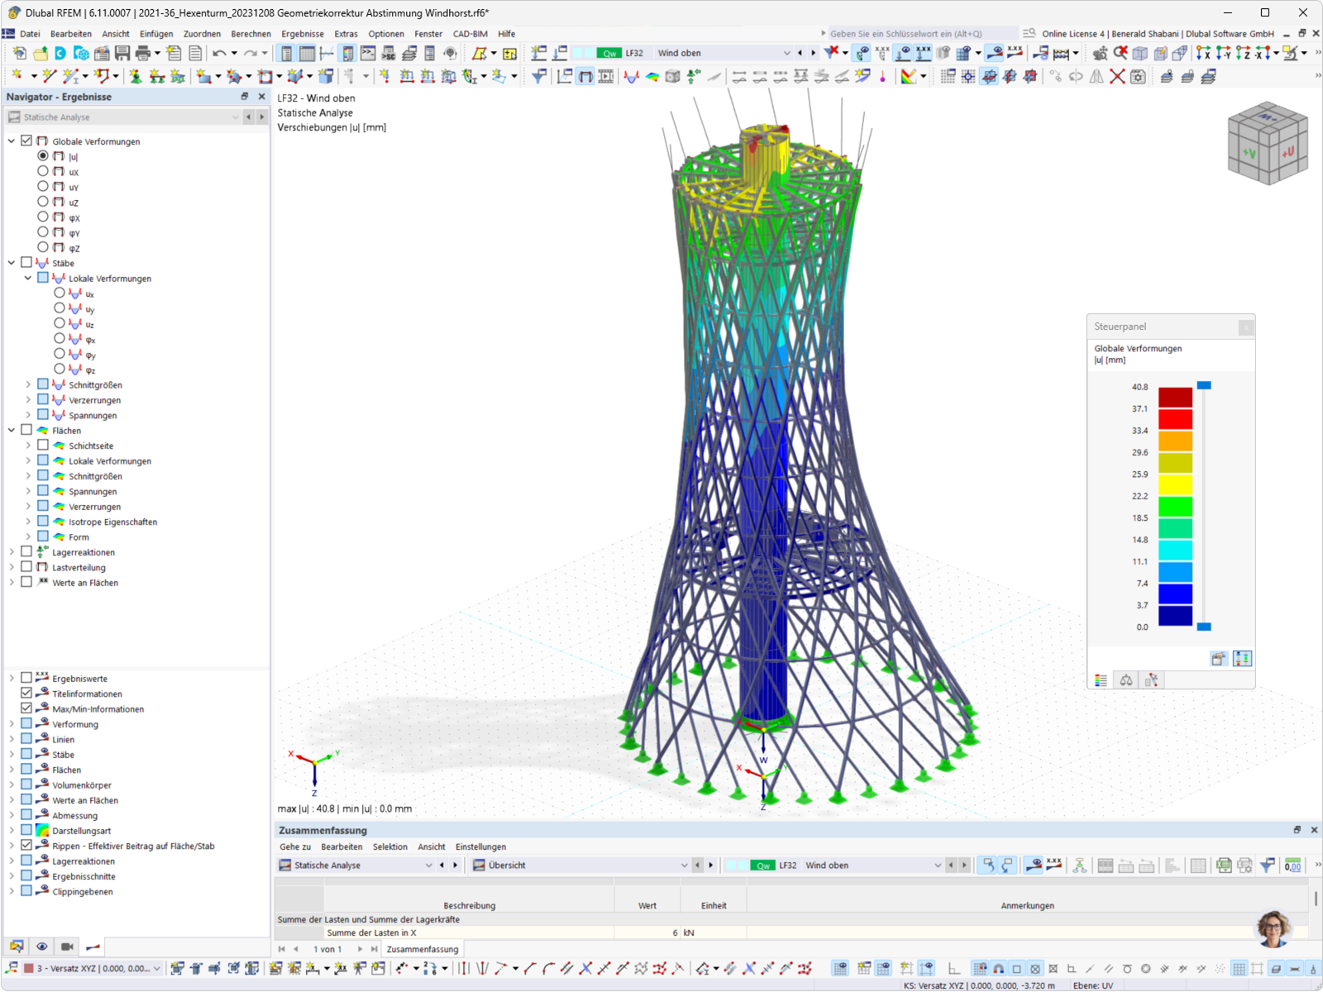Click the assistant avatar icon
Image resolution: width=1323 pixels, height=992 pixels.
(1274, 929)
